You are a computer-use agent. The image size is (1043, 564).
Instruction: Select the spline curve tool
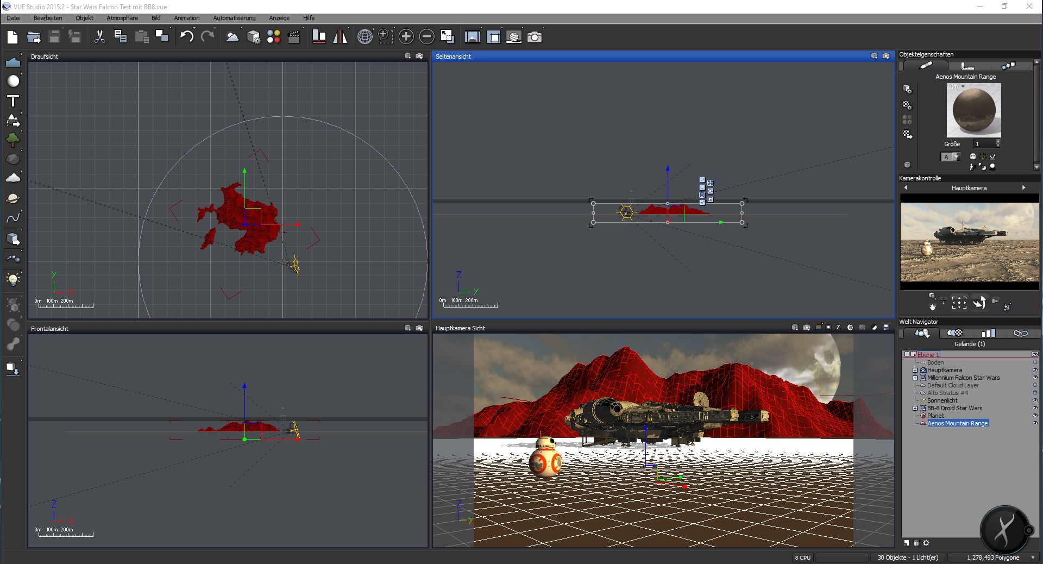click(x=13, y=218)
